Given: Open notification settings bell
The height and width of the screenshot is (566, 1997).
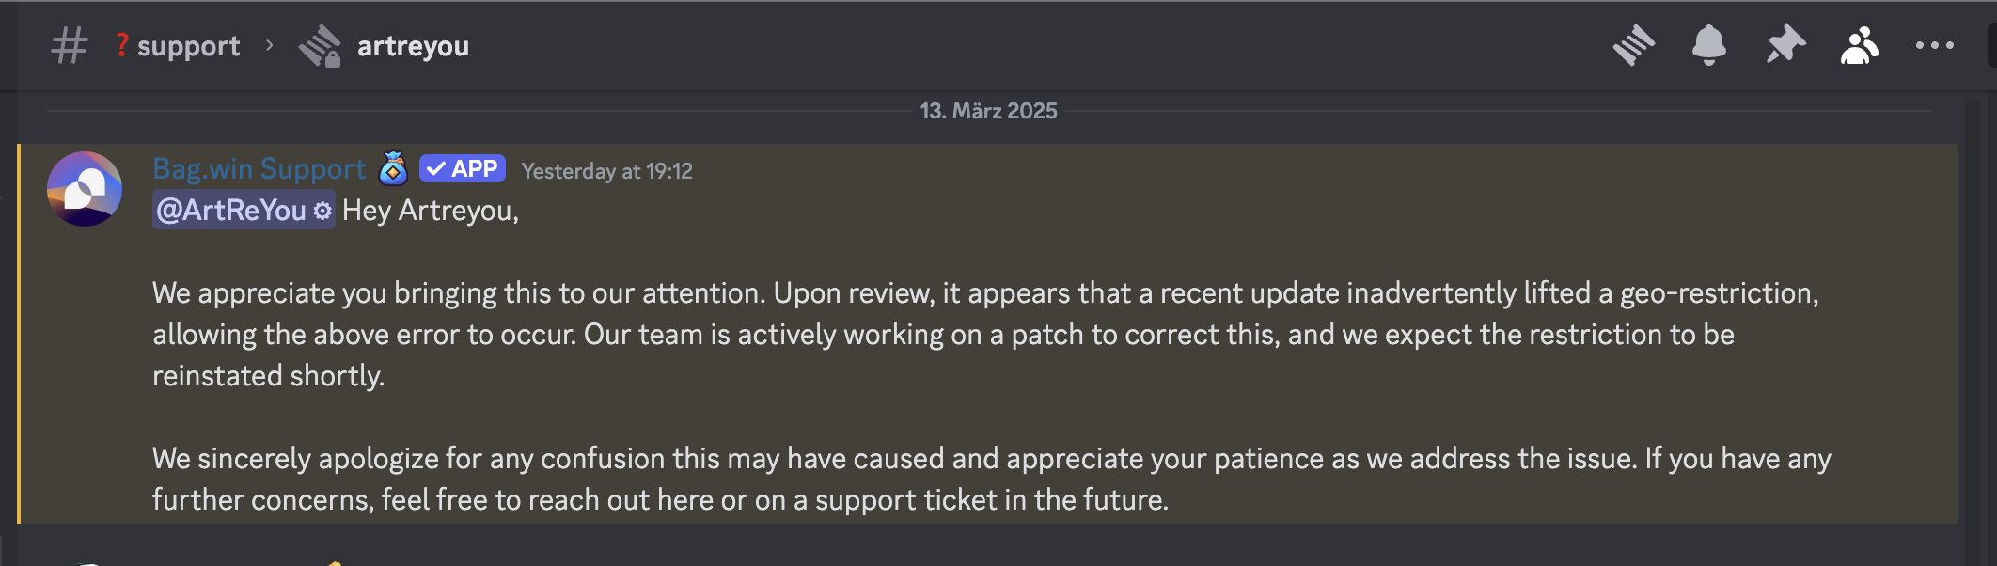Looking at the screenshot, I should 1709,45.
